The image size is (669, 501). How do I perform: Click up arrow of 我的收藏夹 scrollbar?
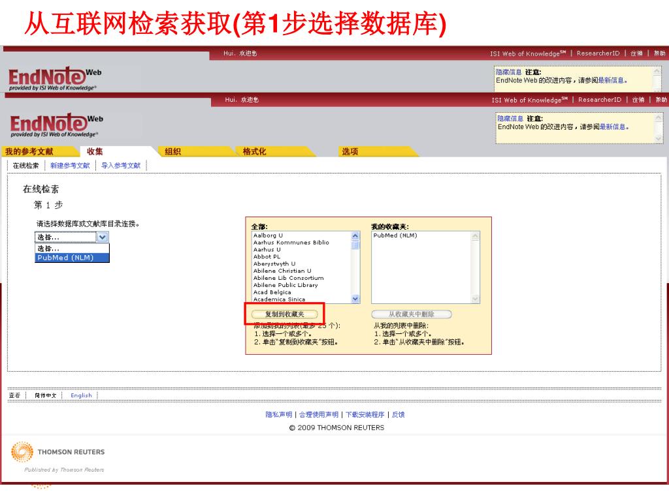pos(476,236)
